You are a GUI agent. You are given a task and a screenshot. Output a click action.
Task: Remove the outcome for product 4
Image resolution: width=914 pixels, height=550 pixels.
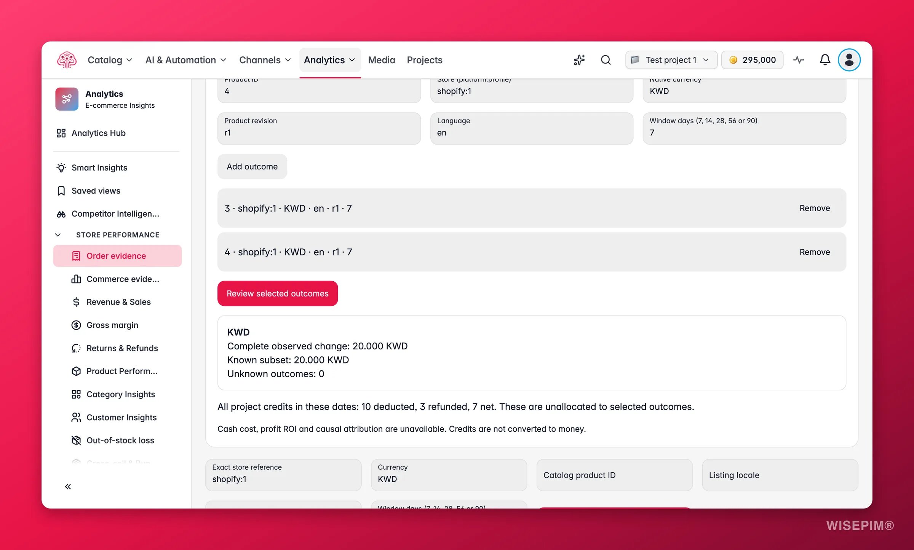tap(815, 252)
